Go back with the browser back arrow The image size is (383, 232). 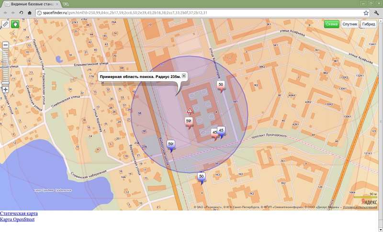(x=5, y=13)
